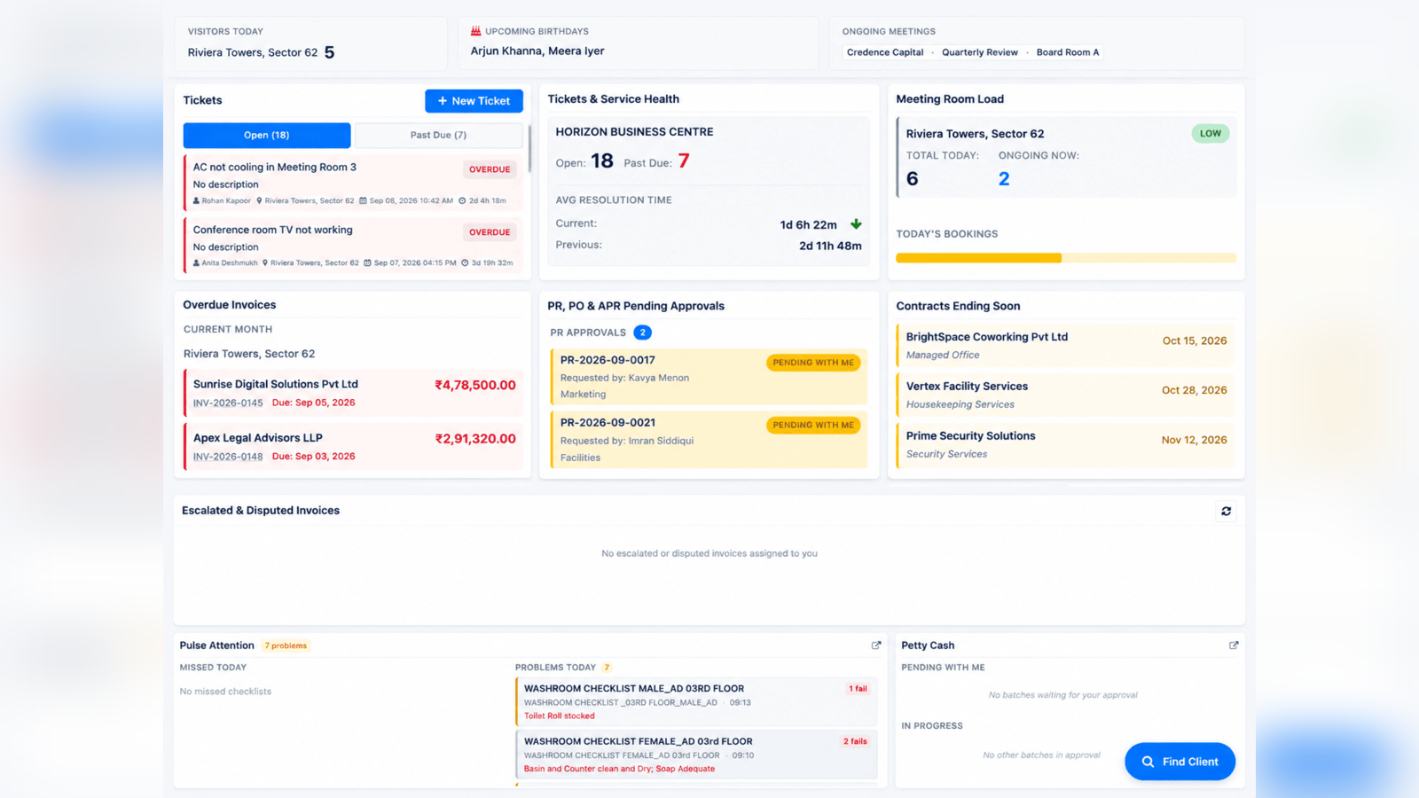Click the Tickets list scrollbar

(529, 148)
